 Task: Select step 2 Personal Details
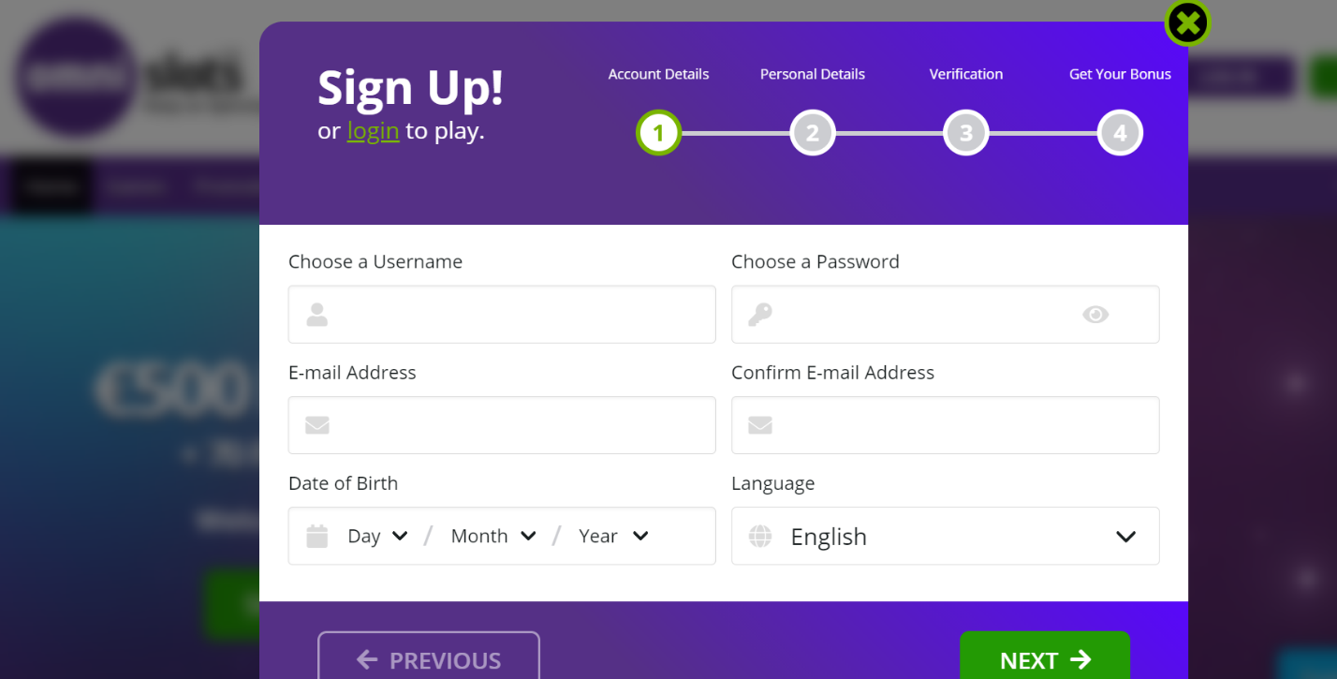point(813,133)
